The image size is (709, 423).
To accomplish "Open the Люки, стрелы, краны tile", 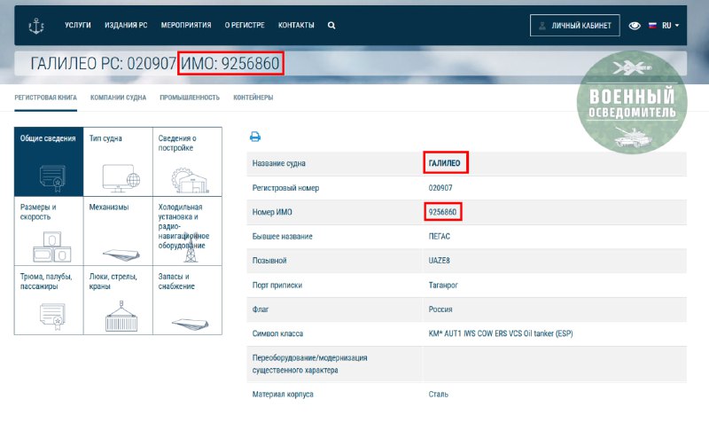I will point(118,300).
